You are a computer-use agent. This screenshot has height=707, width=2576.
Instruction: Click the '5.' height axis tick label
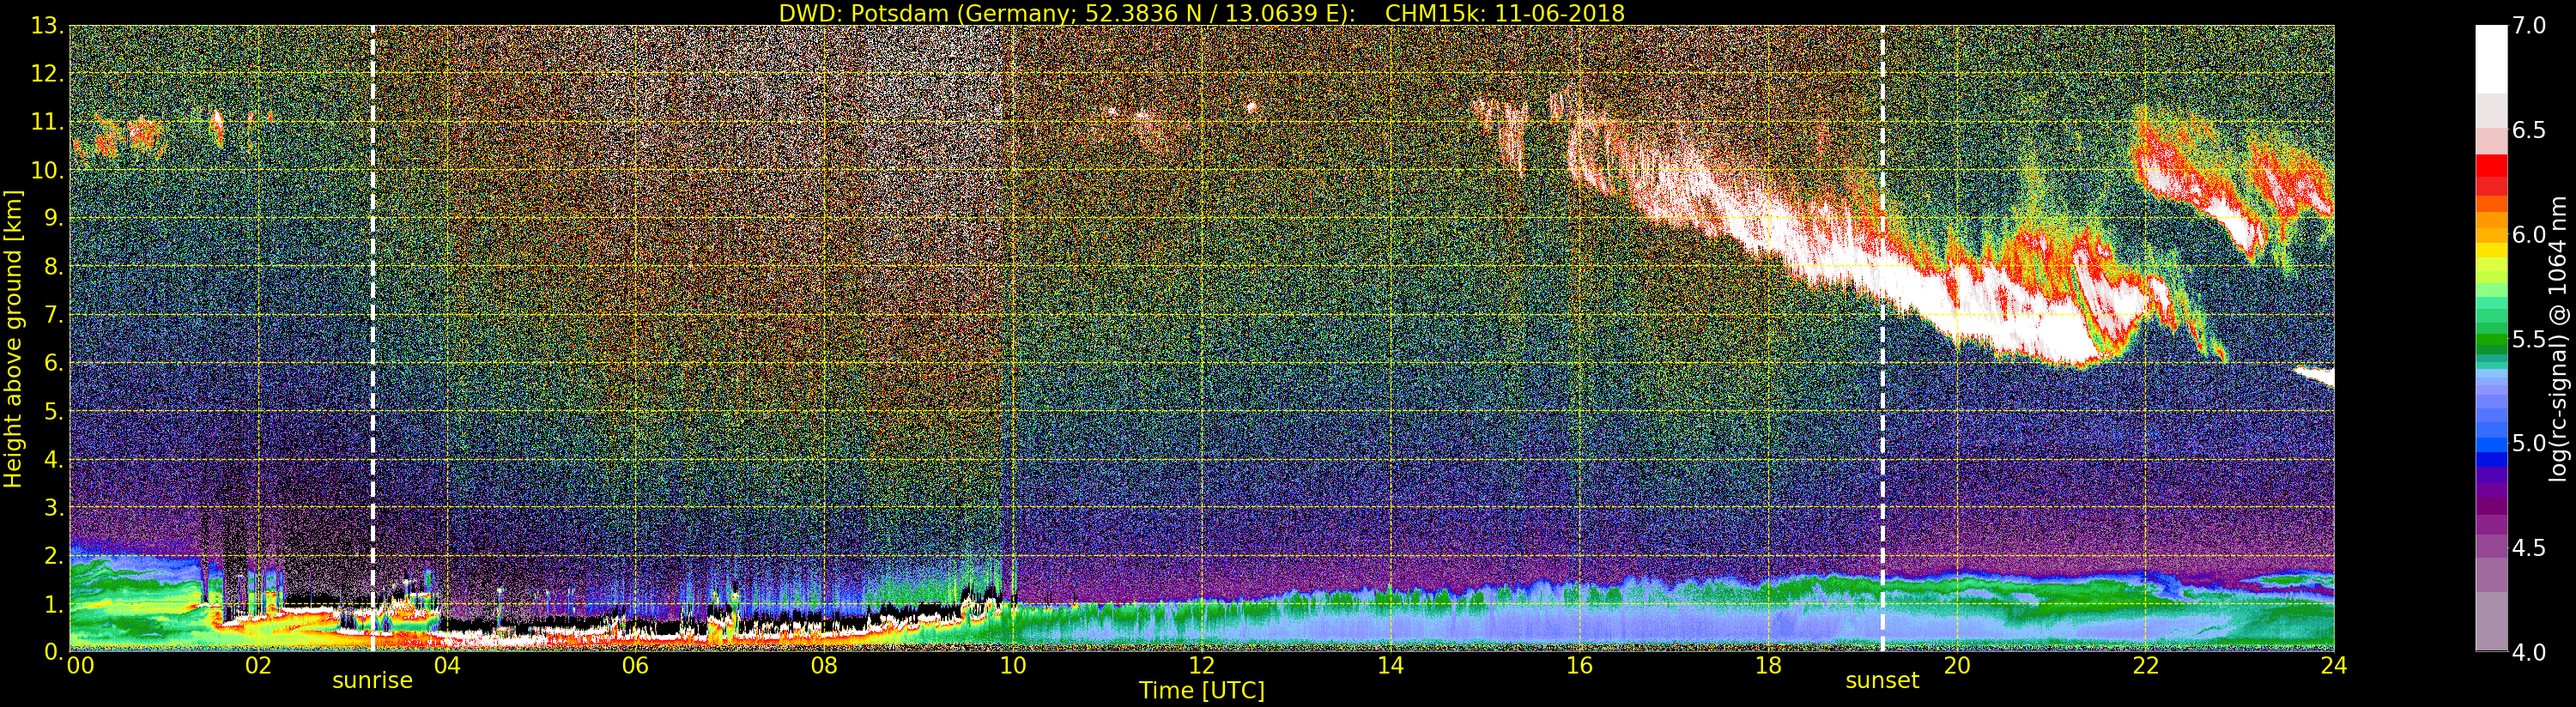point(54,411)
